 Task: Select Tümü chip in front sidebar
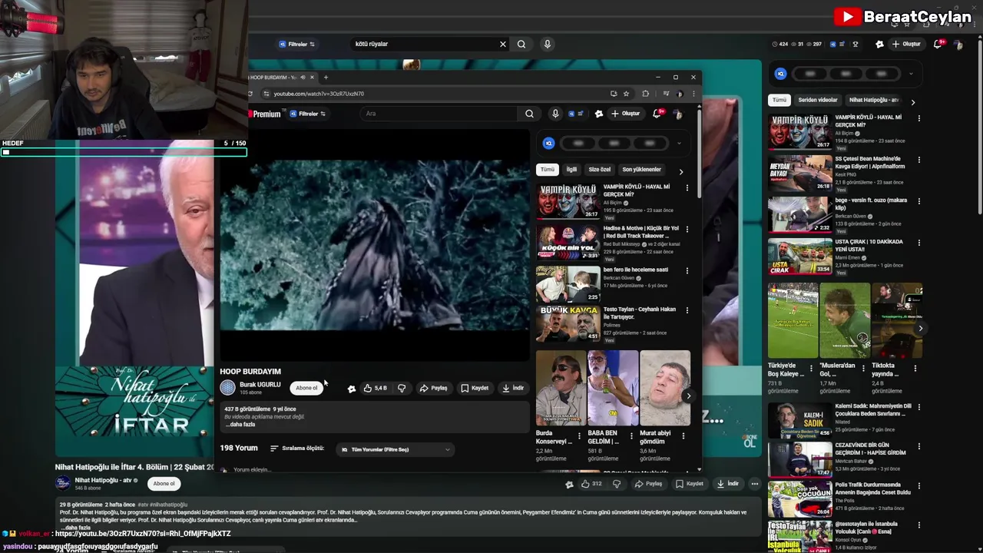pos(547,169)
